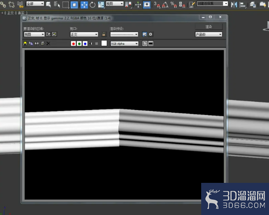Toggle Window/Crossing selection mode

coord(74,5)
